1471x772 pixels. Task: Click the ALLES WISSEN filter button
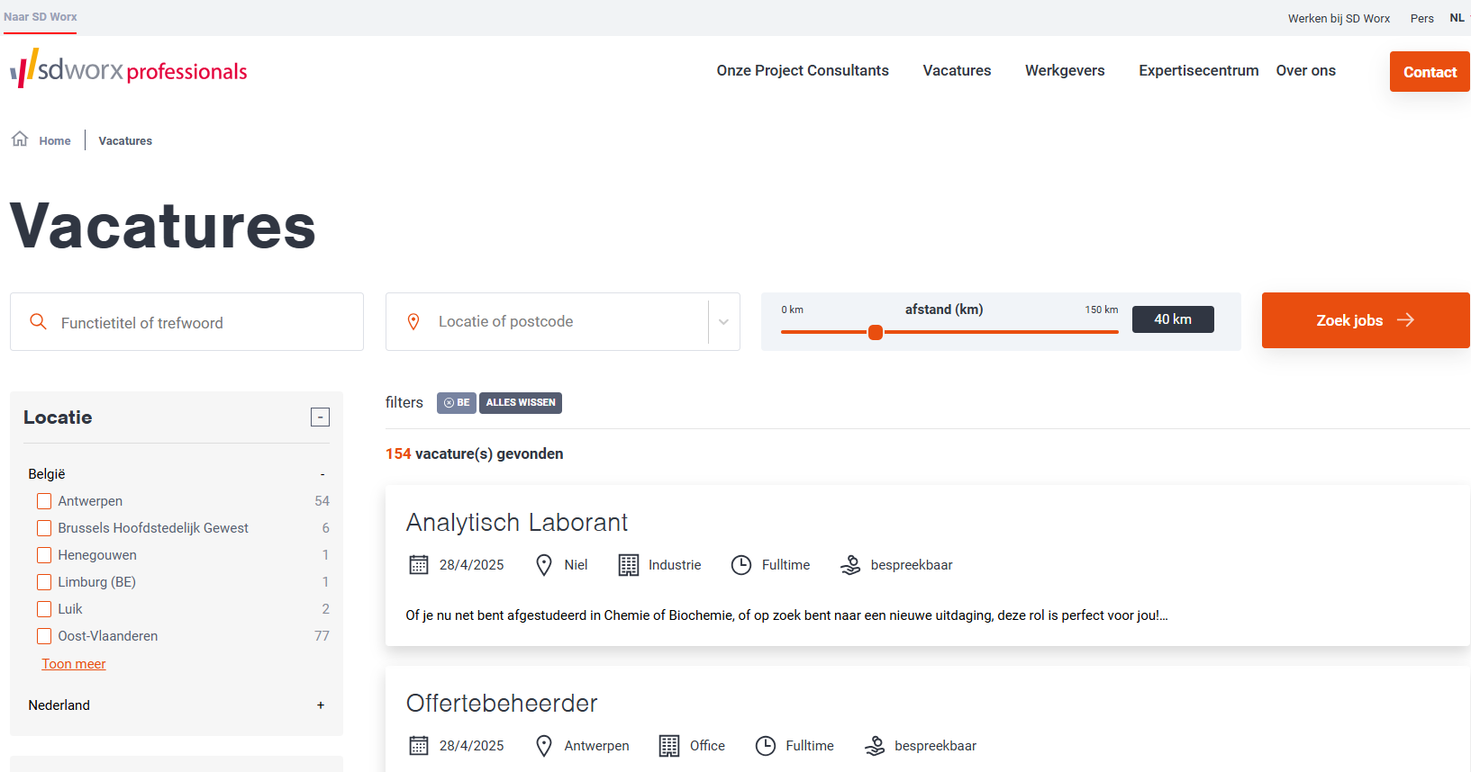coord(521,403)
